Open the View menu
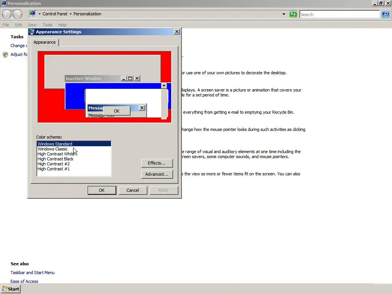392x294 pixels. coord(32,25)
